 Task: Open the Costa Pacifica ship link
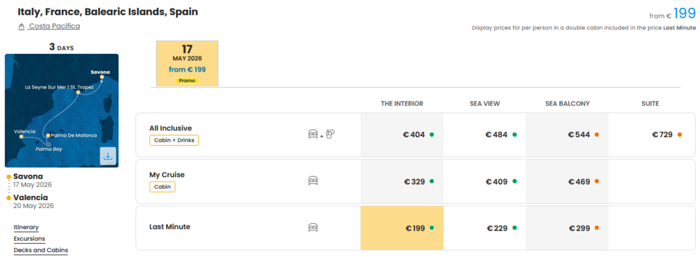pos(54,26)
